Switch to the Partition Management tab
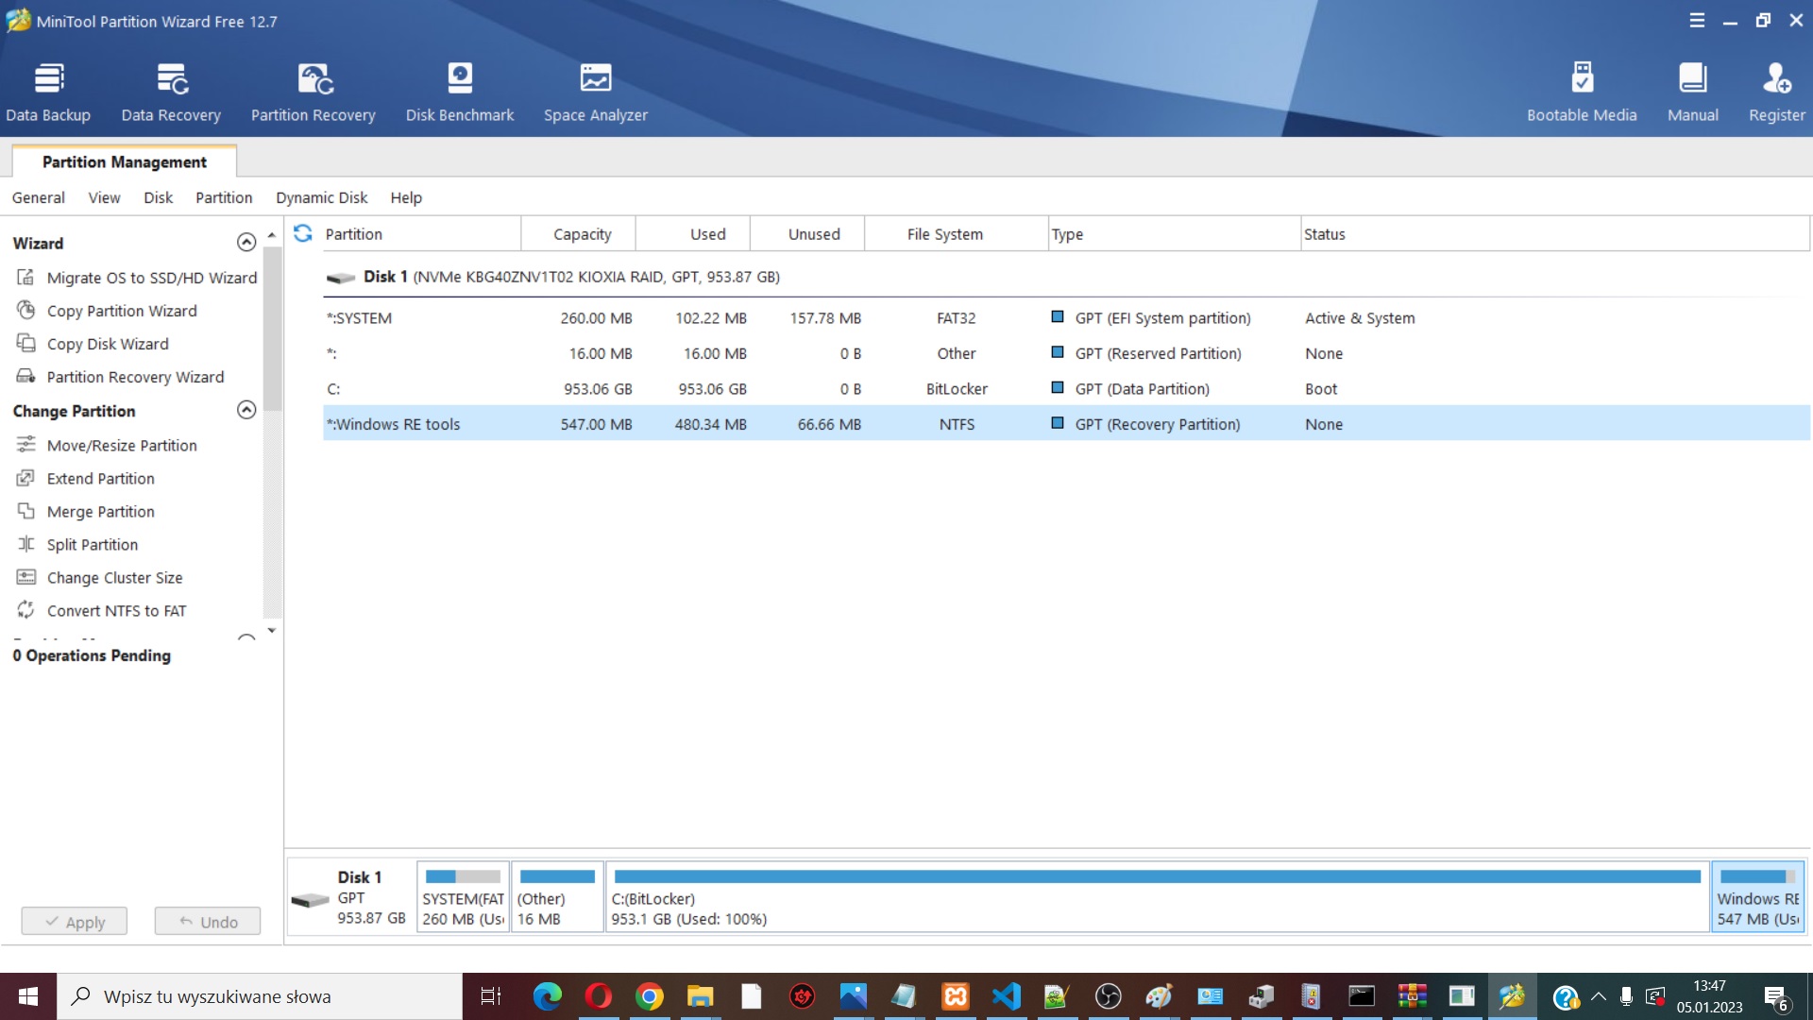The width and height of the screenshot is (1813, 1020). point(125,161)
